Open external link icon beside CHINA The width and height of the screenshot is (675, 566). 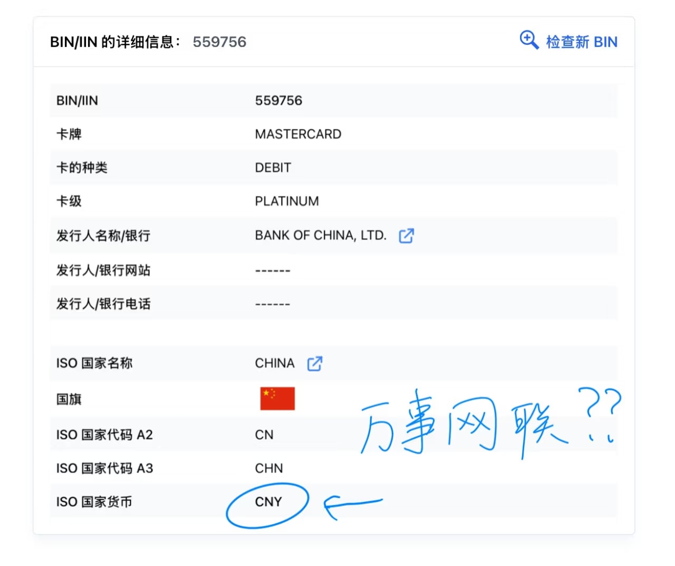tap(315, 363)
